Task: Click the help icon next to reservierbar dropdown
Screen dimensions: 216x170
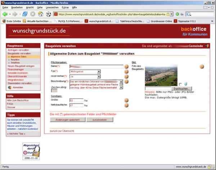Action: point(126,76)
